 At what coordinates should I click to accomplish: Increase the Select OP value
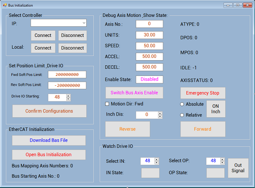point(222,159)
